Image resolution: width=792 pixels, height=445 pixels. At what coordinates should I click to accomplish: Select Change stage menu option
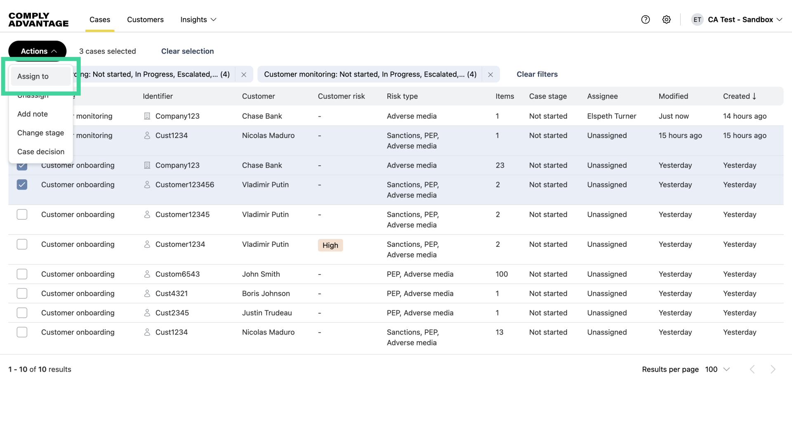pyautogui.click(x=40, y=133)
